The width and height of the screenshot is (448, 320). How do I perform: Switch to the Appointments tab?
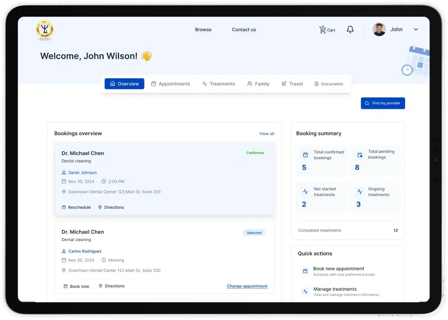click(170, 84)
